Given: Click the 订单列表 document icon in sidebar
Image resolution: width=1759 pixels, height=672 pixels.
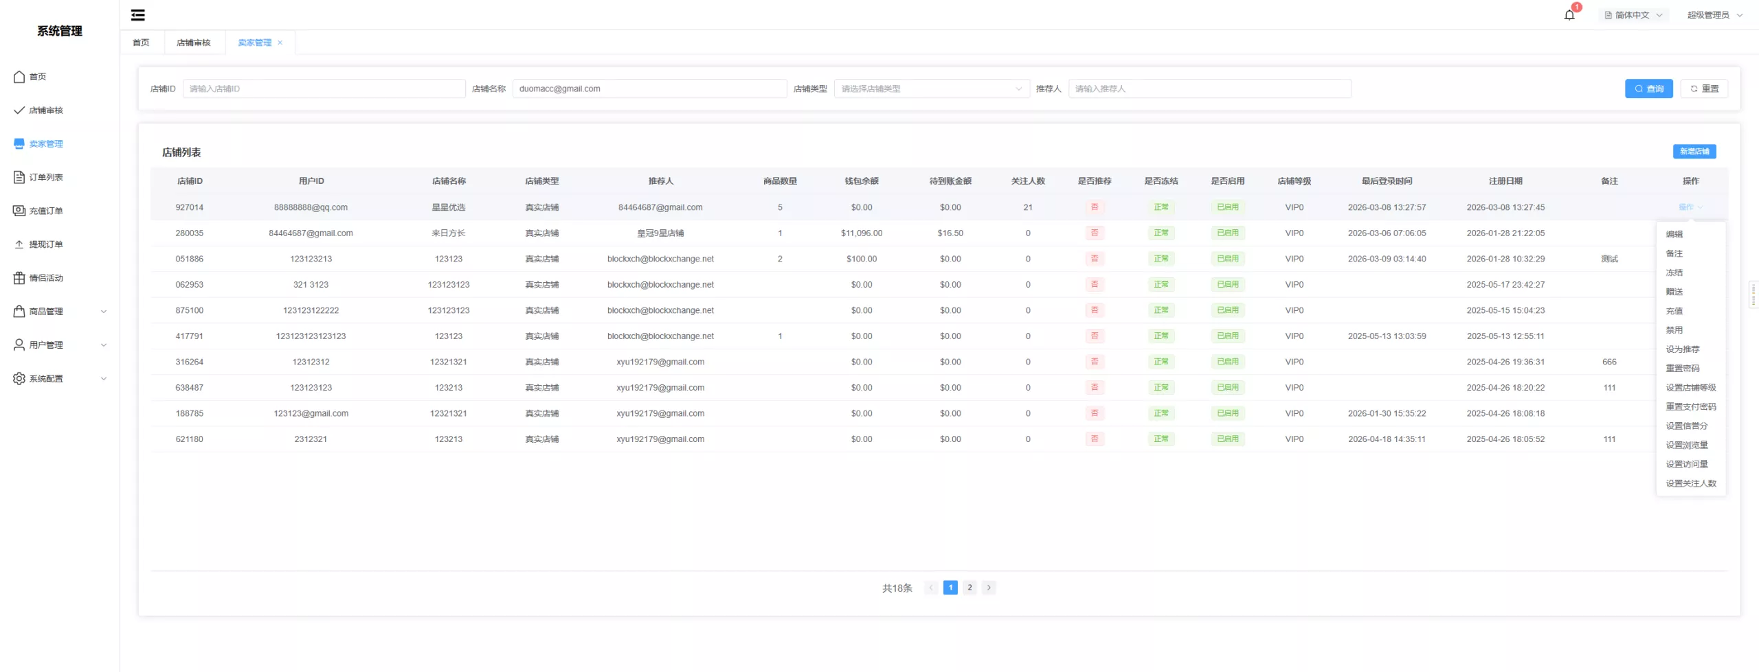Looking at the screenshot, I should (x=19, y=178).
